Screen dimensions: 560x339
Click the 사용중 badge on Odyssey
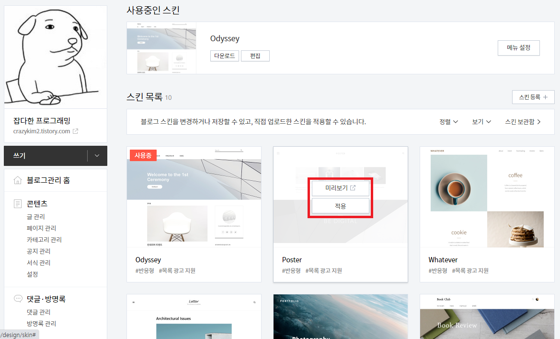(143, 155)
